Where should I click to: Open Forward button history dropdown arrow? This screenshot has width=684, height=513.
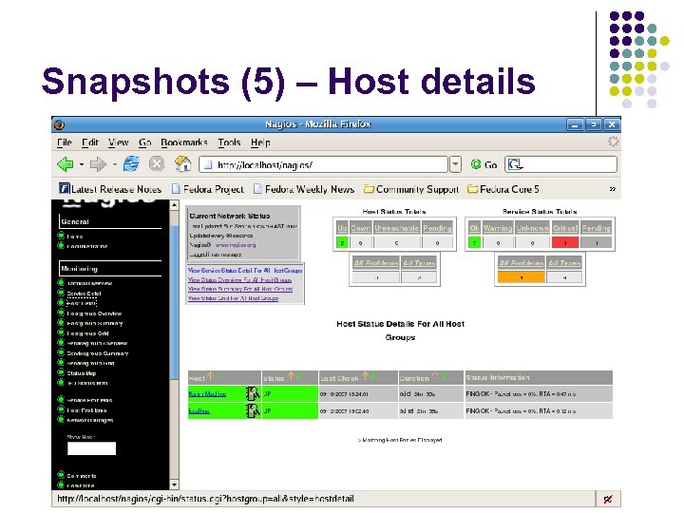tap(114, 164)
